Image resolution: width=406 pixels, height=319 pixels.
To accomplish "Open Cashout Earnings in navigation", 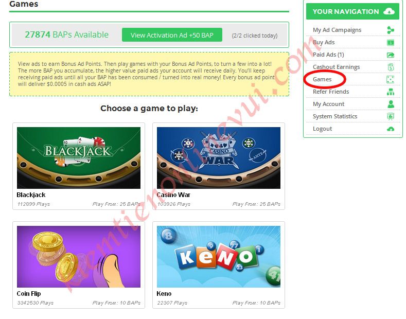I will pos(336,67).
